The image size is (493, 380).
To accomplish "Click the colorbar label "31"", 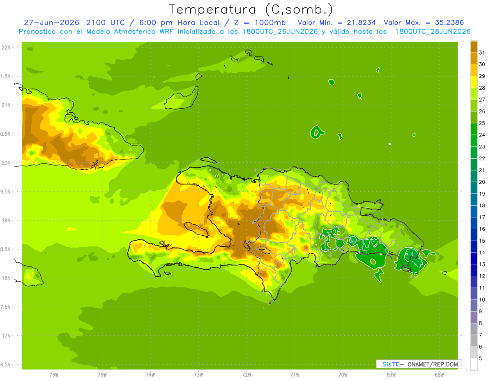I will [482, 52].
